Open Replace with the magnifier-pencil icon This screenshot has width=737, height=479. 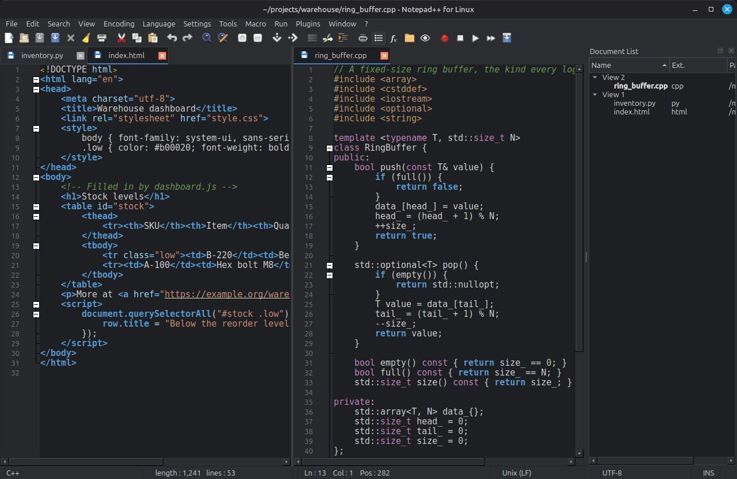(x=223, y=38)
